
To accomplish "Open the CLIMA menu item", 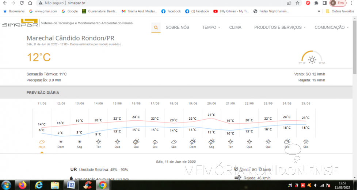I will click(x=235, y=27).
